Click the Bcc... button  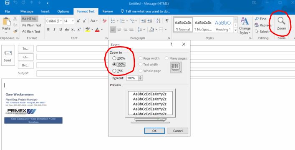tap(25, 65)
